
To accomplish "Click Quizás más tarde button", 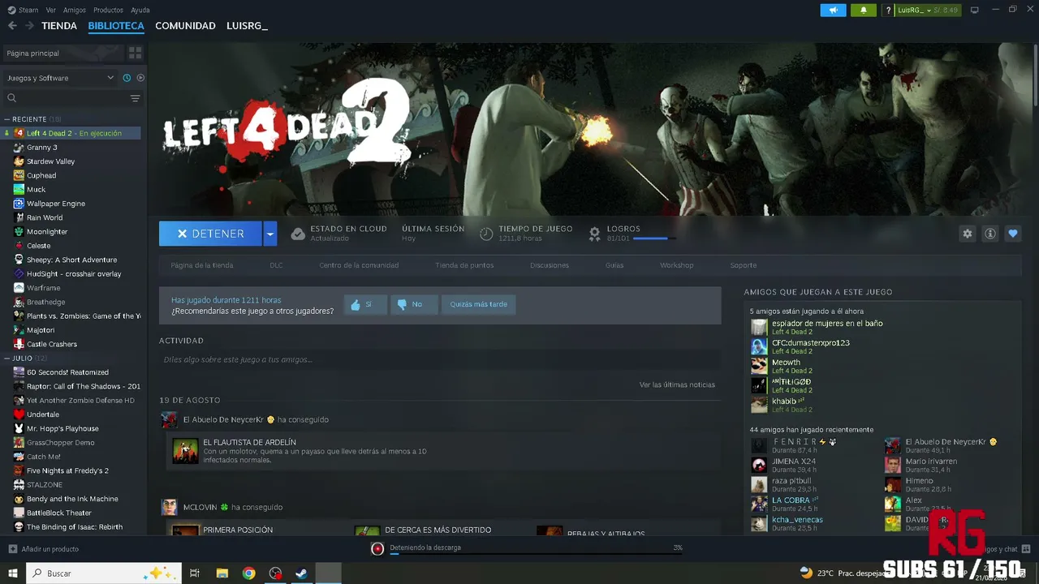I will click(478, 305).
